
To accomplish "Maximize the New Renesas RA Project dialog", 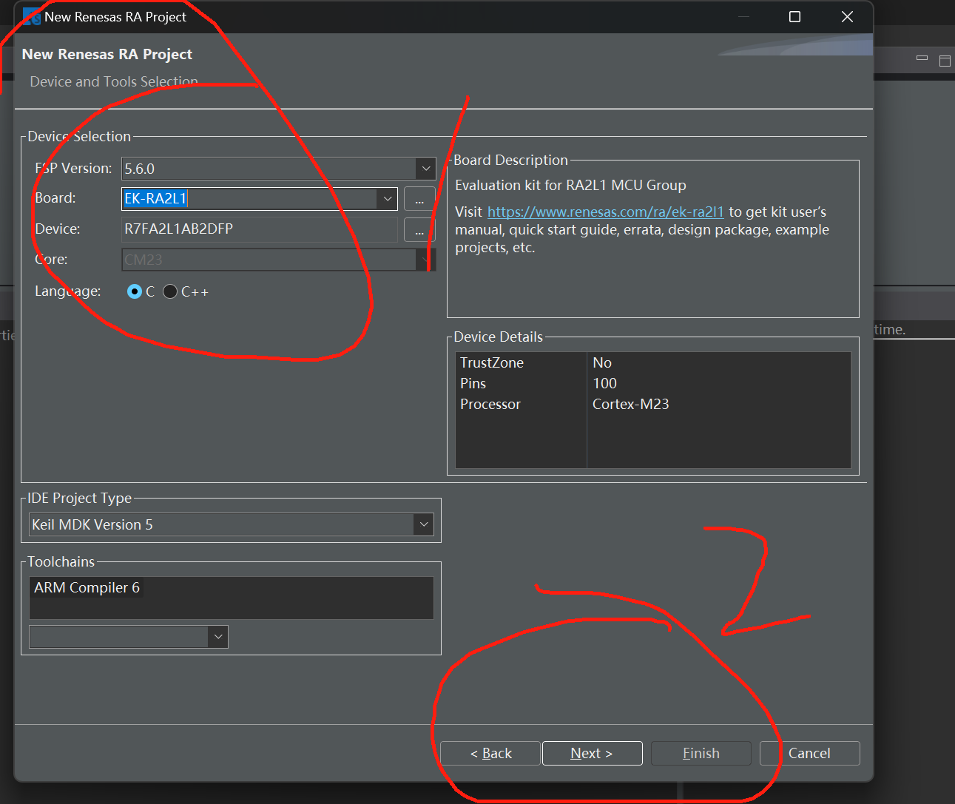I will coord(794,17).
